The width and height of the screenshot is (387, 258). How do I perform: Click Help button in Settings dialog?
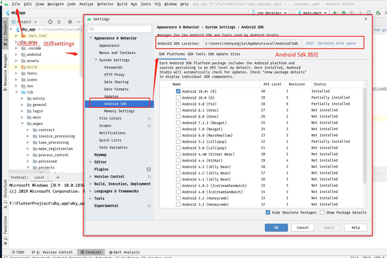(356, 228)
